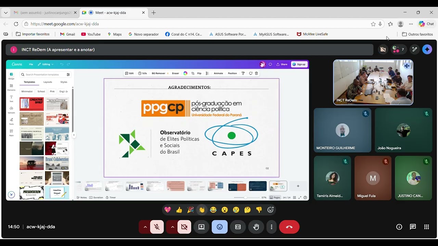Click the Canva transparency checkerboard icon
This screenshot has height=246, width=438.
click(207, 73)
